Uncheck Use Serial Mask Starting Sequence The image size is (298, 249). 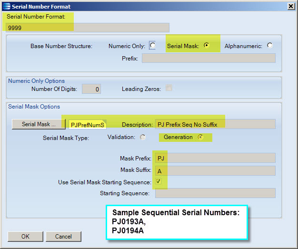(x=159, y=181)
